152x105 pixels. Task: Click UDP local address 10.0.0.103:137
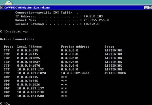point(31,88)
